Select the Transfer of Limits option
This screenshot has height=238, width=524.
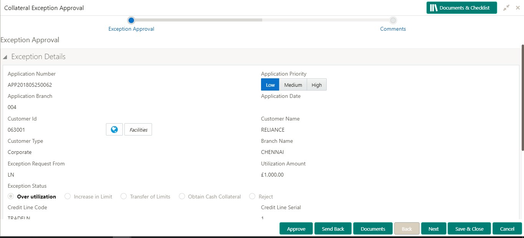pyautogui.click(x=124, y=196)
